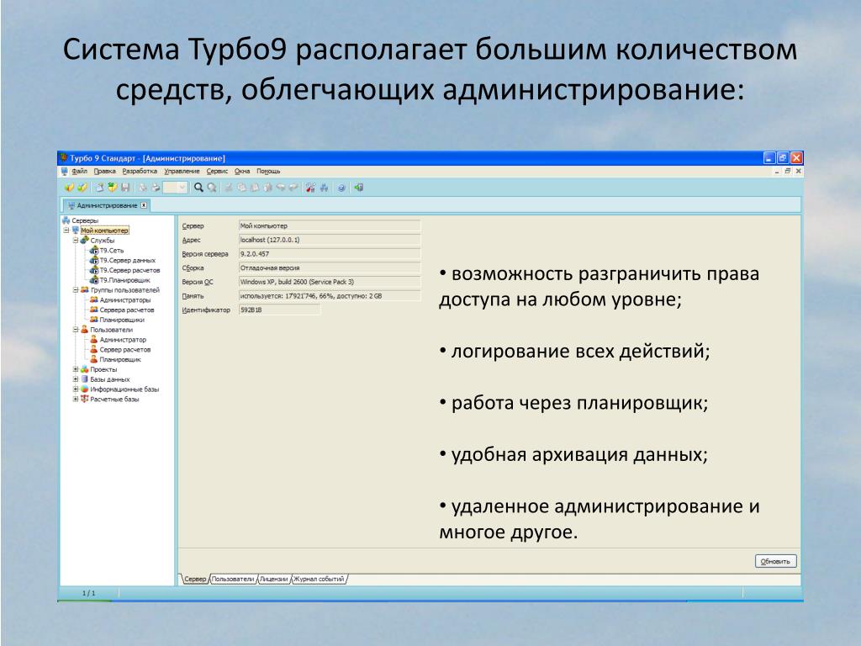Close the Администрирование tab with its x
This screenshot has width=861, height=646.
tap(144, 205)
